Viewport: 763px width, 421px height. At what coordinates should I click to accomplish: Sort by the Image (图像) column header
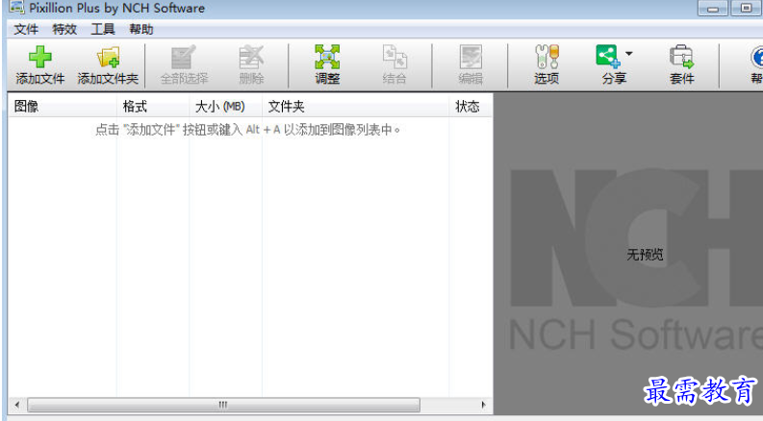tap(63, 106)
